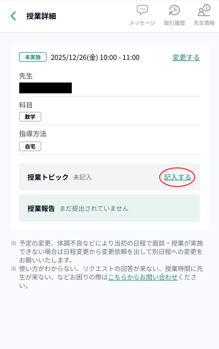This screenshot has height=349, width=219.
Task: Tap the 授業詳細 page title
Action: (41, 16)
